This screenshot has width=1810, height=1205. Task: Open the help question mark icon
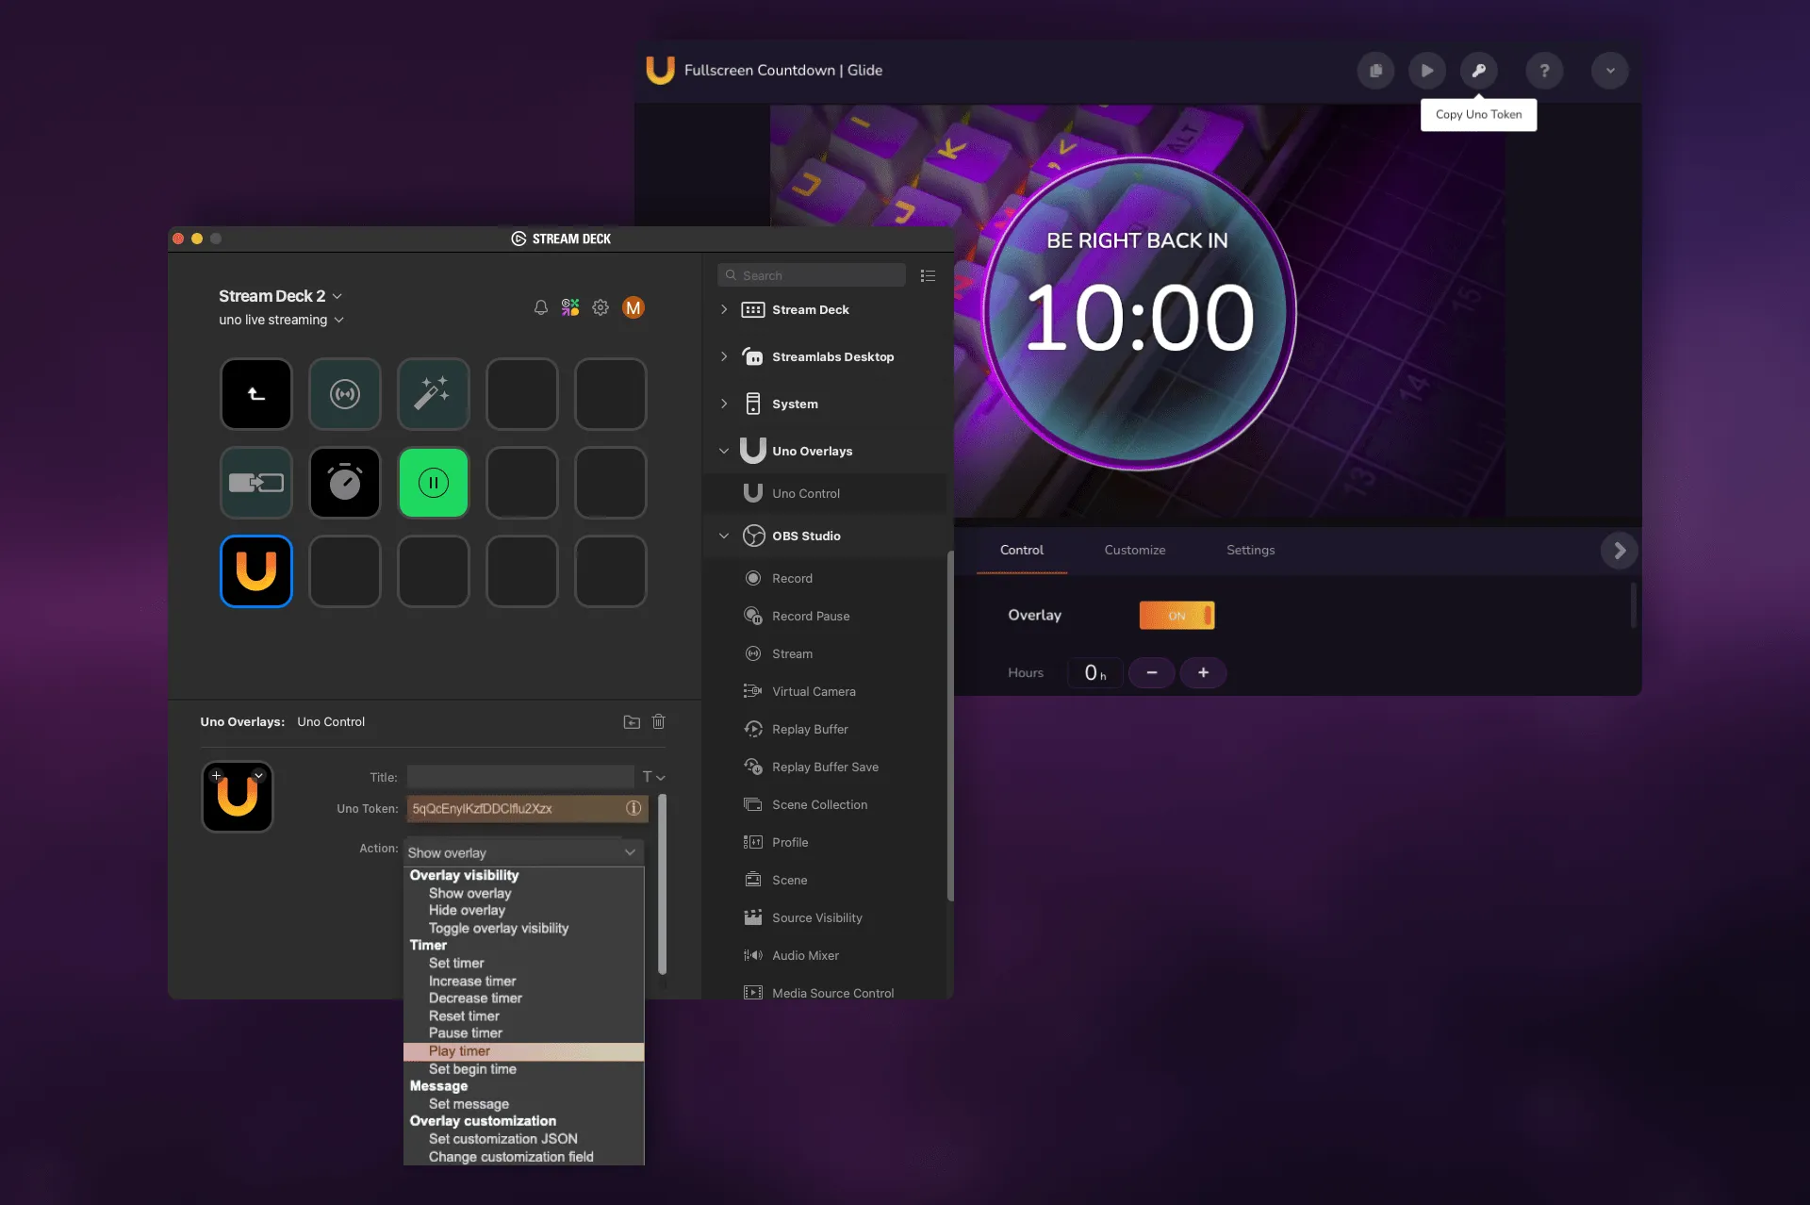point(1544,71)
